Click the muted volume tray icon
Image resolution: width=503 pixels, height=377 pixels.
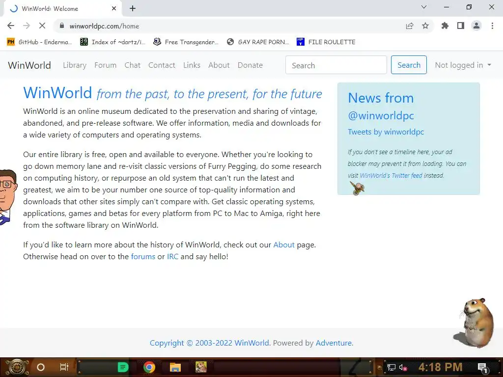click(x=403, y=367)
